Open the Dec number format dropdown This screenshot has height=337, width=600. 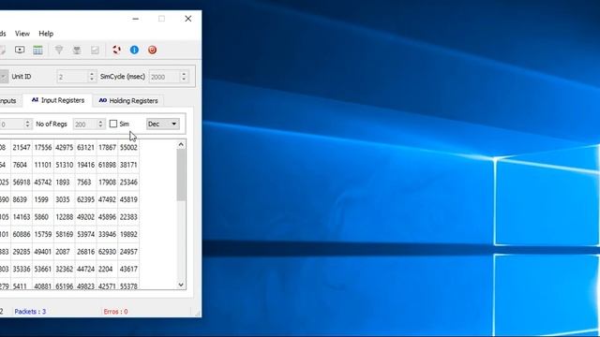click(x=163, y=124)
